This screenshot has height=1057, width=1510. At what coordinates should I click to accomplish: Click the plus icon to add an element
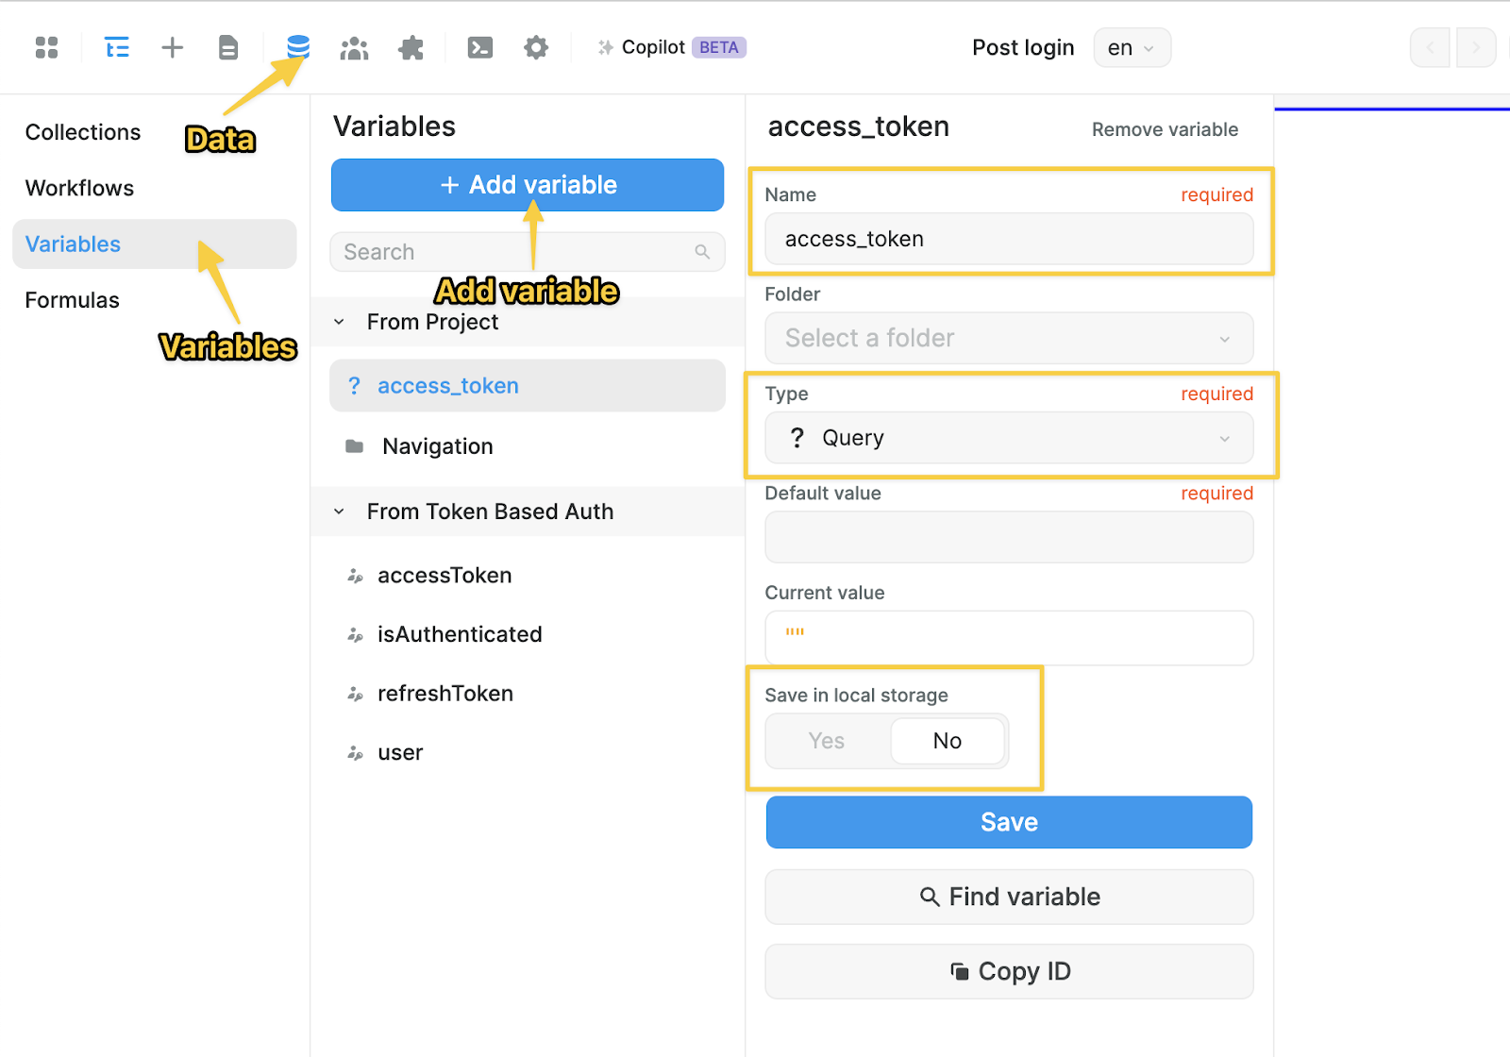coord(172,46)
